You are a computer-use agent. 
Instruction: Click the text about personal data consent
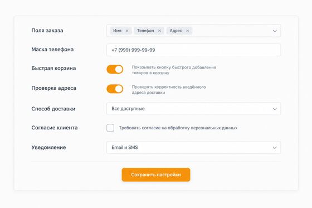click(x=178, y=128)
